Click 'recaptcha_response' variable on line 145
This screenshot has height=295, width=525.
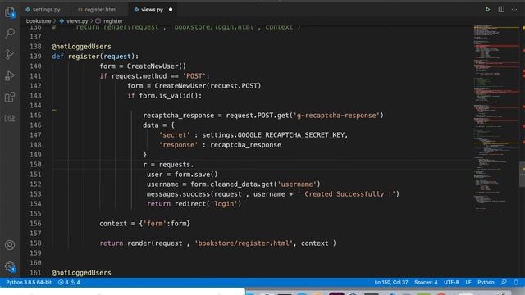[x=179, y=116]
